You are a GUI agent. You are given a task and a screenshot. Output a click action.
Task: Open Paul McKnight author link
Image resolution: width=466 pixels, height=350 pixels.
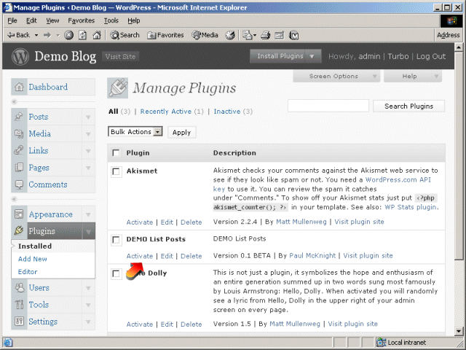[x=312, y=255]
